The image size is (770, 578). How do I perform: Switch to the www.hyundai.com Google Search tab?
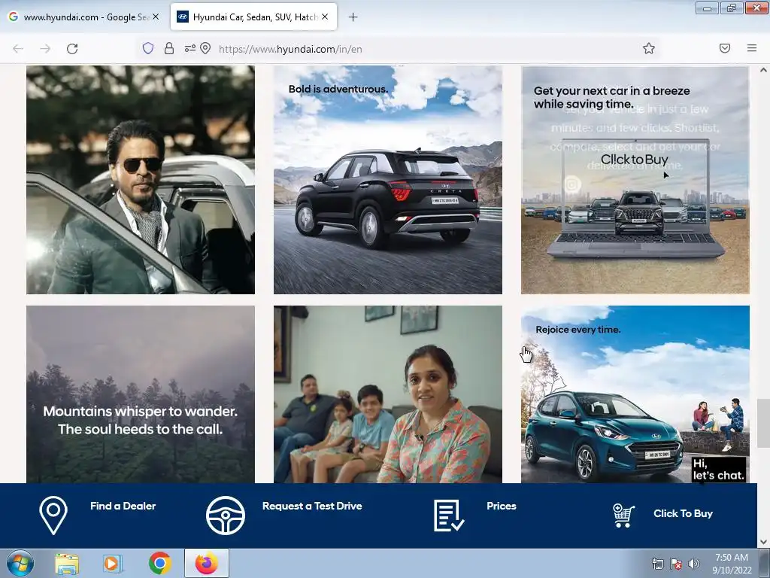pyautogui.click(x=83, y=17)
